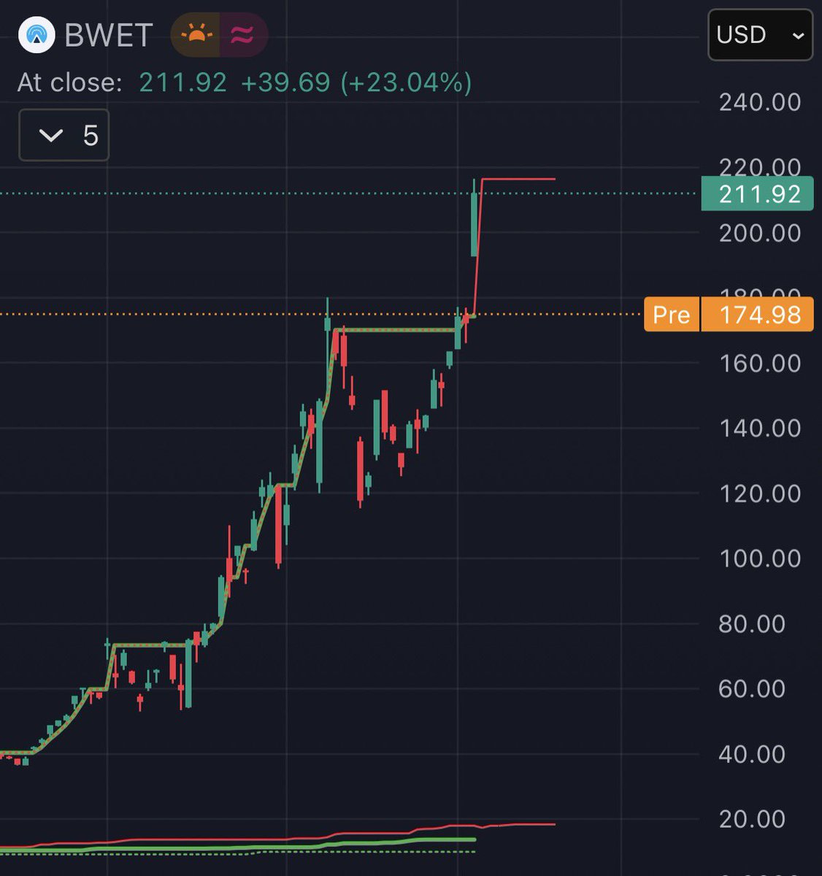Click the 20.00 price axis label

(x=752, y=819)
